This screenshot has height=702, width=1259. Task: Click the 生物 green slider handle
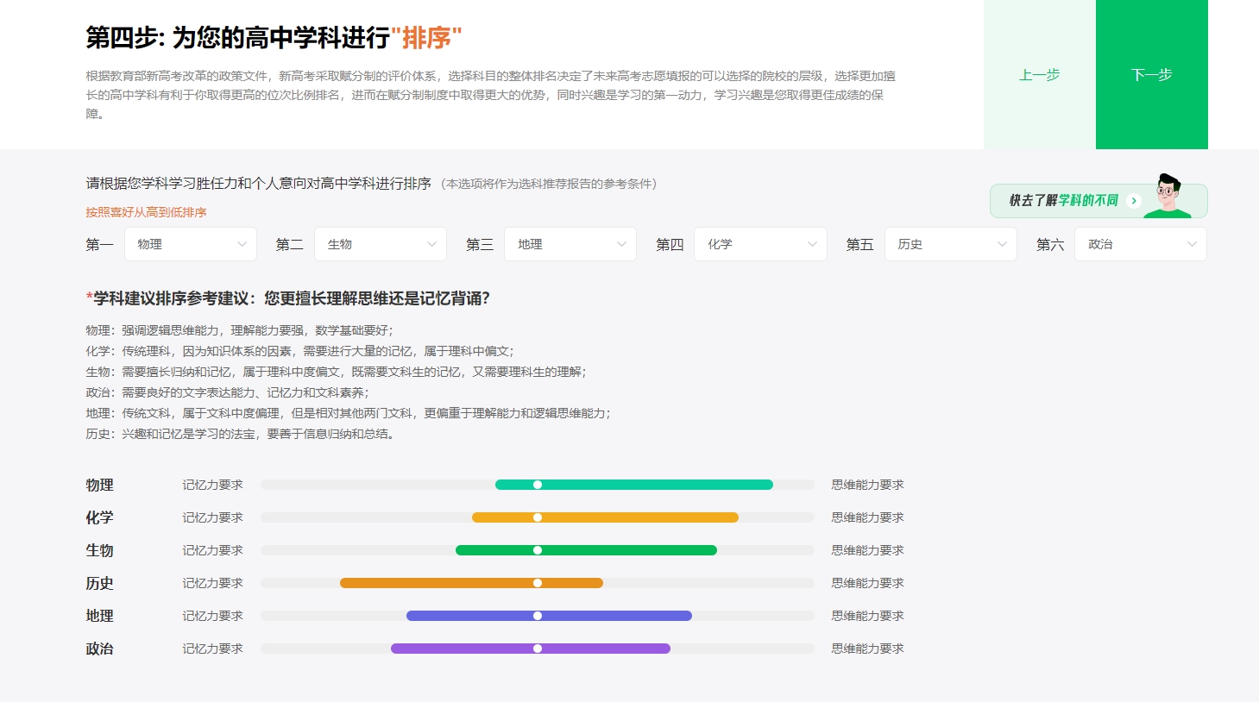537,550
